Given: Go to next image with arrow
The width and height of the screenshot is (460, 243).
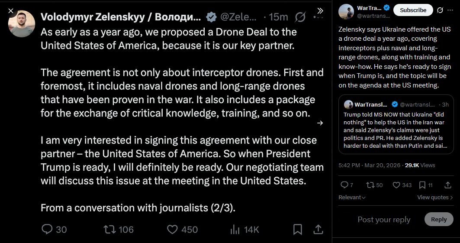Looking at the screenshot, I should pyautogui.click(x=320, y=123).
